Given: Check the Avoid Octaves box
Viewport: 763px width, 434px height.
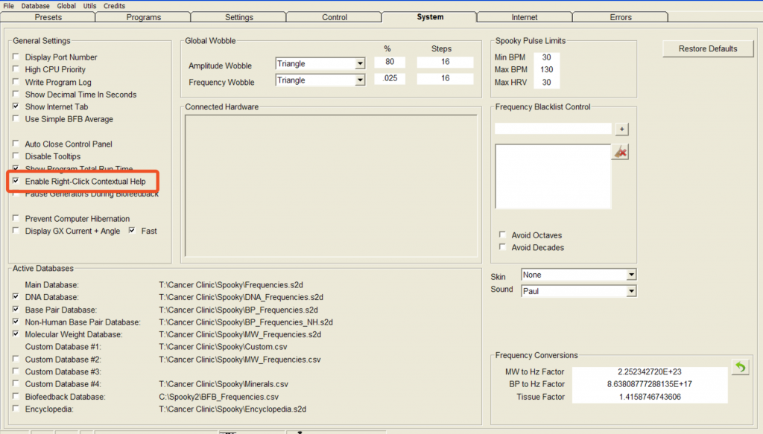Looking at the screenshot, I should pos(502,235).
